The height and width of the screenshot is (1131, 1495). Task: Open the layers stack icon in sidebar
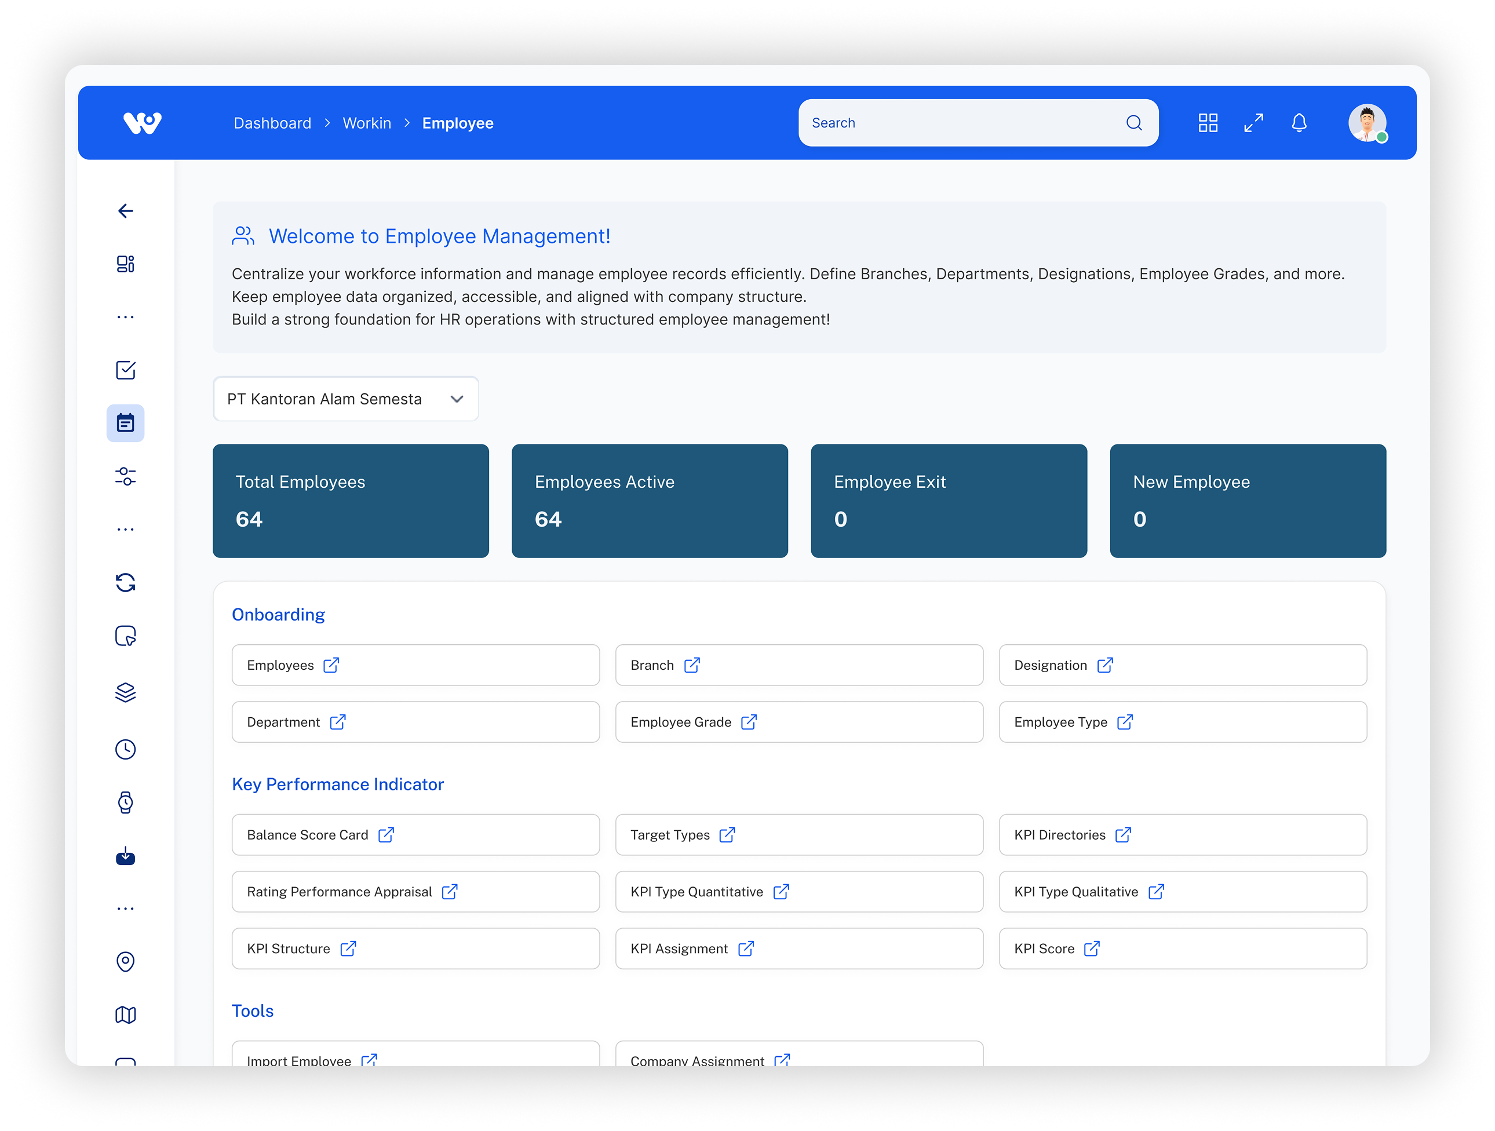click(x=125, y=692)
